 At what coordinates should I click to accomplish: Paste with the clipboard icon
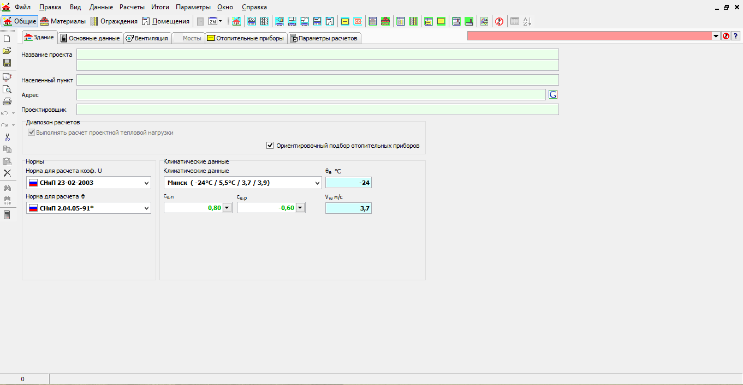(x=7, y=161)
